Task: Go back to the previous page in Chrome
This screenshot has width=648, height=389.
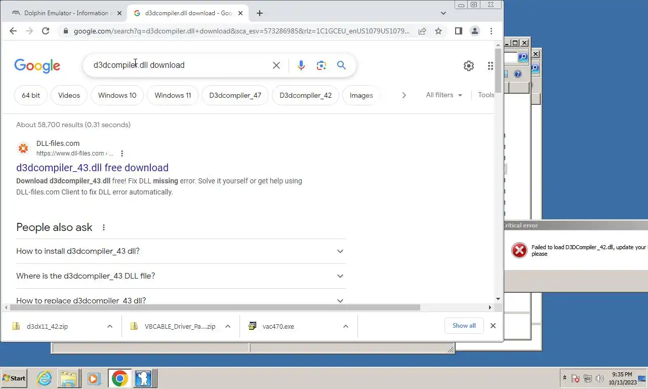Action: (13, 31)
